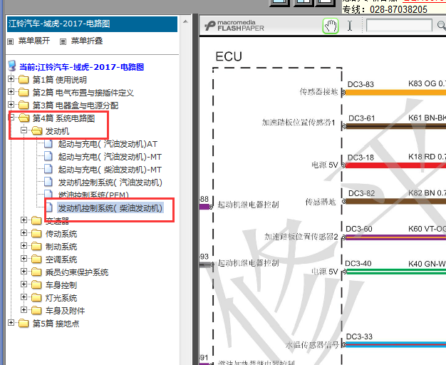
Task: Open the 当前:江铃汽车-域虎-2017-电路图 link
Action: [81, 67]
